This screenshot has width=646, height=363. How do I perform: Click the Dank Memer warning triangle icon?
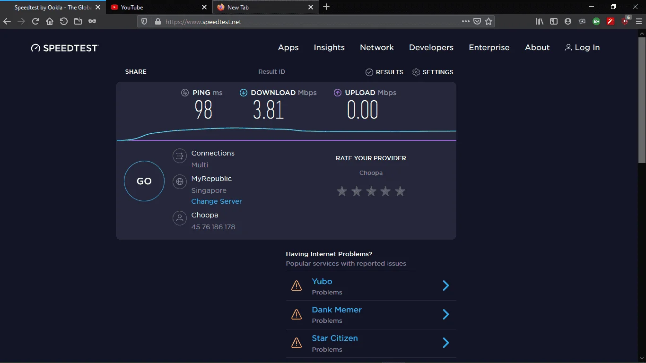[x=297, y=314]
